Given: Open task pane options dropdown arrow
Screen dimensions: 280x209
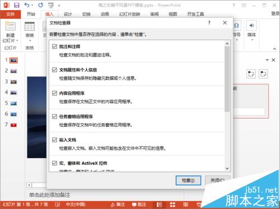Looking at the screenshot, I should pyautogui.click(x=267, y=60).
